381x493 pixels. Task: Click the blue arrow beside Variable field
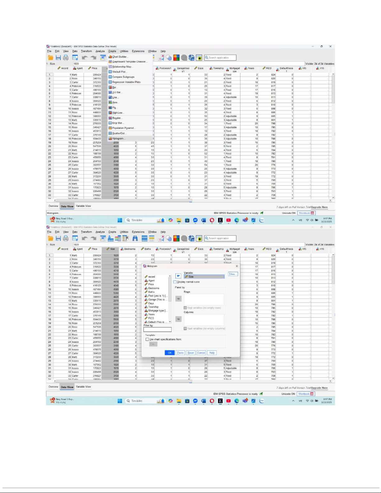178,276
